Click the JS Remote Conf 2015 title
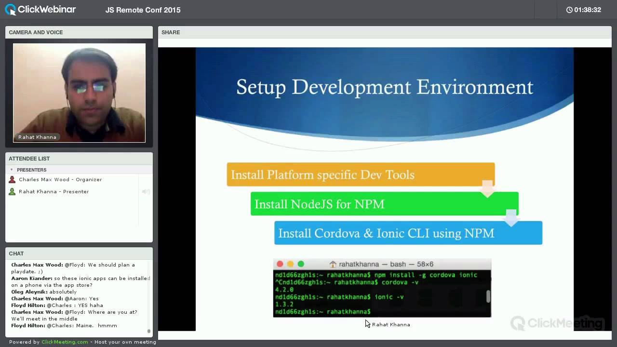Screen dimensions: 617x347 143,10
